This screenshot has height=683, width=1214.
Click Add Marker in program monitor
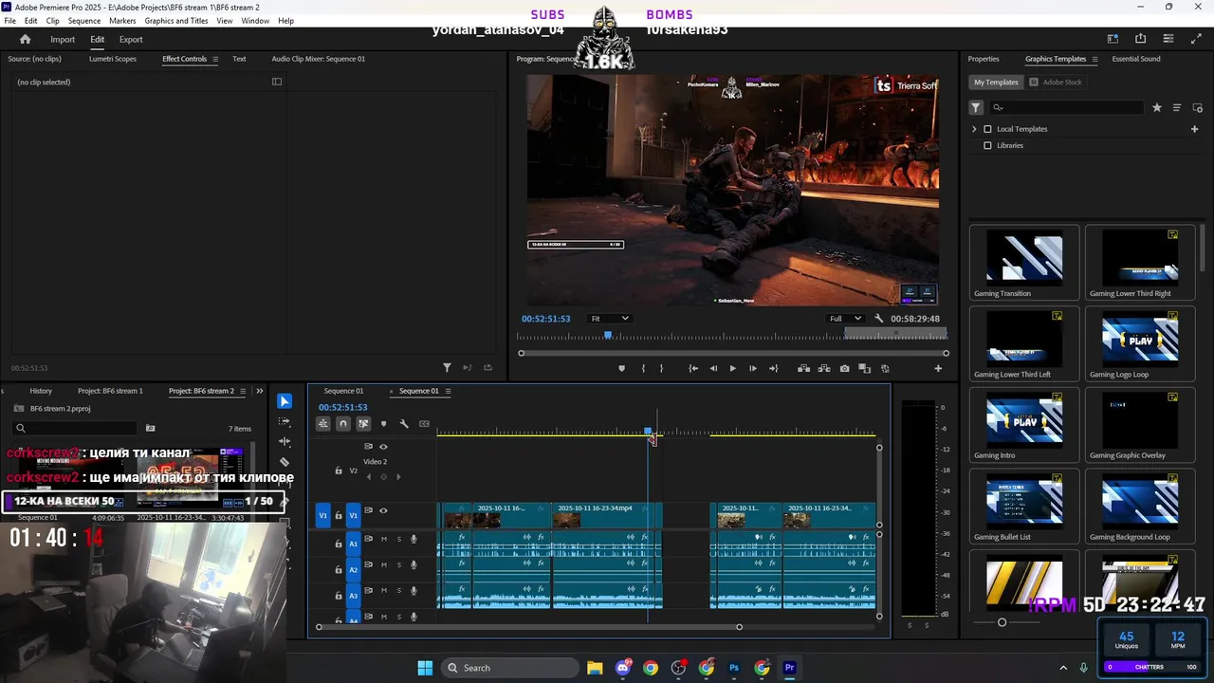tap(622, 368)
